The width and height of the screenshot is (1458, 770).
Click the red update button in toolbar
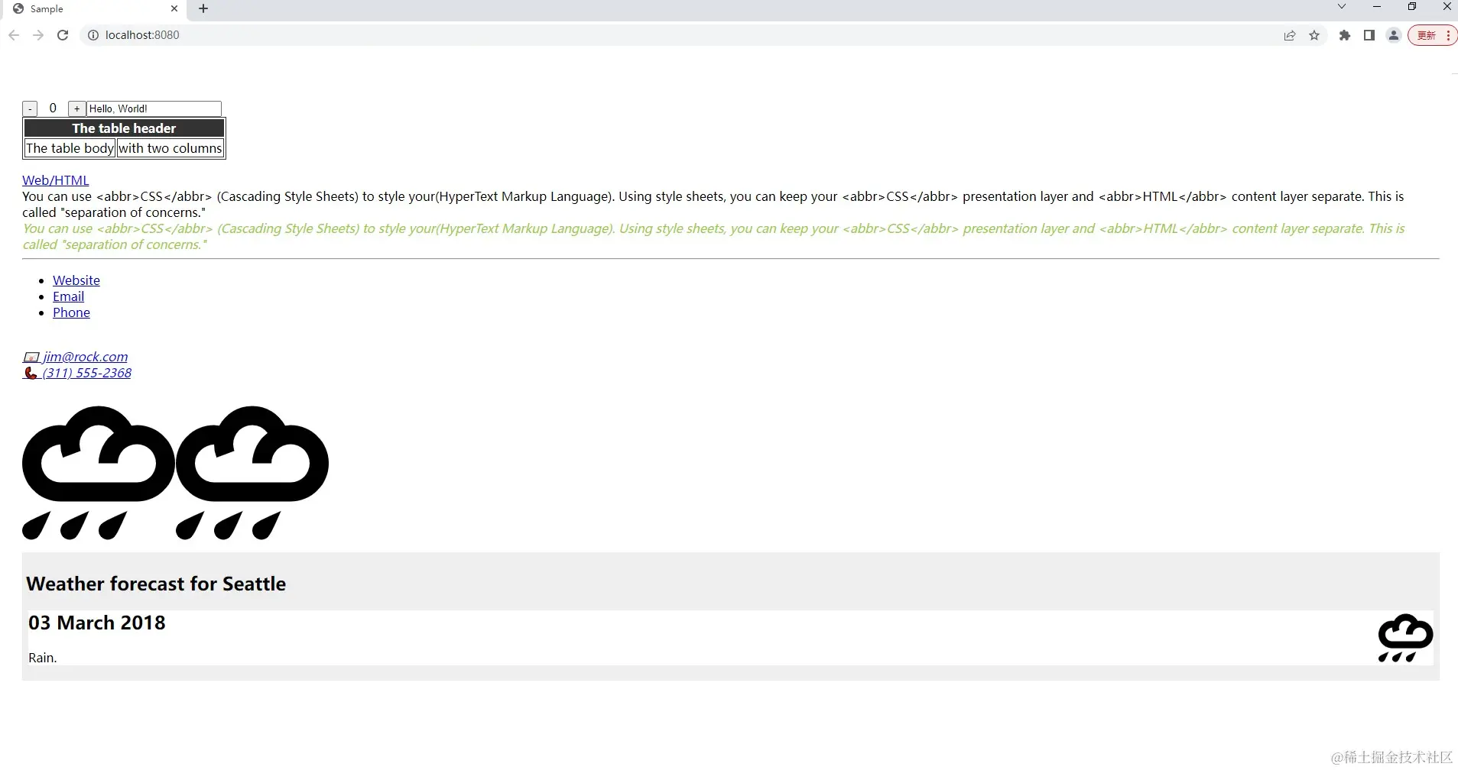1427,35
